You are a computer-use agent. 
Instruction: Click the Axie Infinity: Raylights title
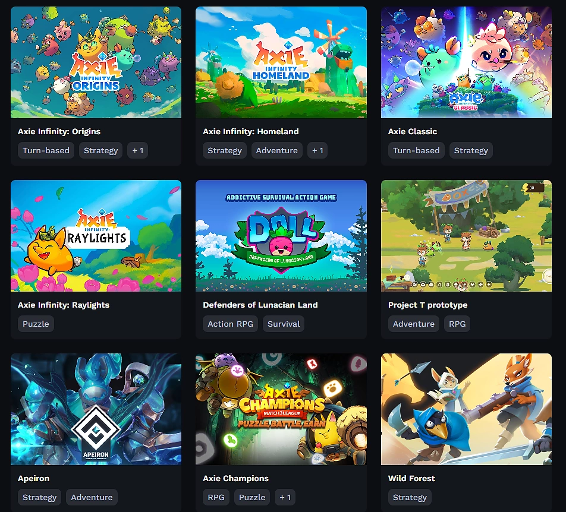(64, 305)
